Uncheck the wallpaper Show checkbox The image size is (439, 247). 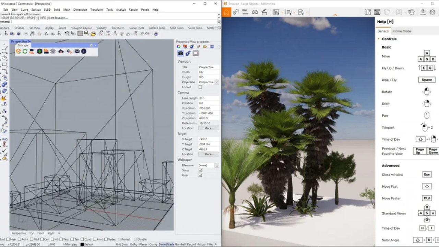(x=200, y=170)
